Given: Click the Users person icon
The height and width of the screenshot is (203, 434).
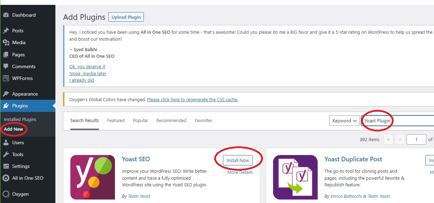Looking at the screenshot, I should pyautogui.click(x=6, y=143).
